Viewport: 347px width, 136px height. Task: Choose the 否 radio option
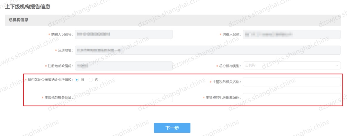(x=91, y=80)
